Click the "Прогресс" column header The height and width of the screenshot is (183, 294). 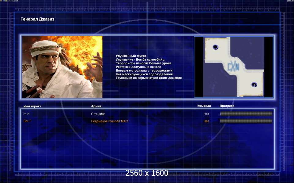point(227,106)
